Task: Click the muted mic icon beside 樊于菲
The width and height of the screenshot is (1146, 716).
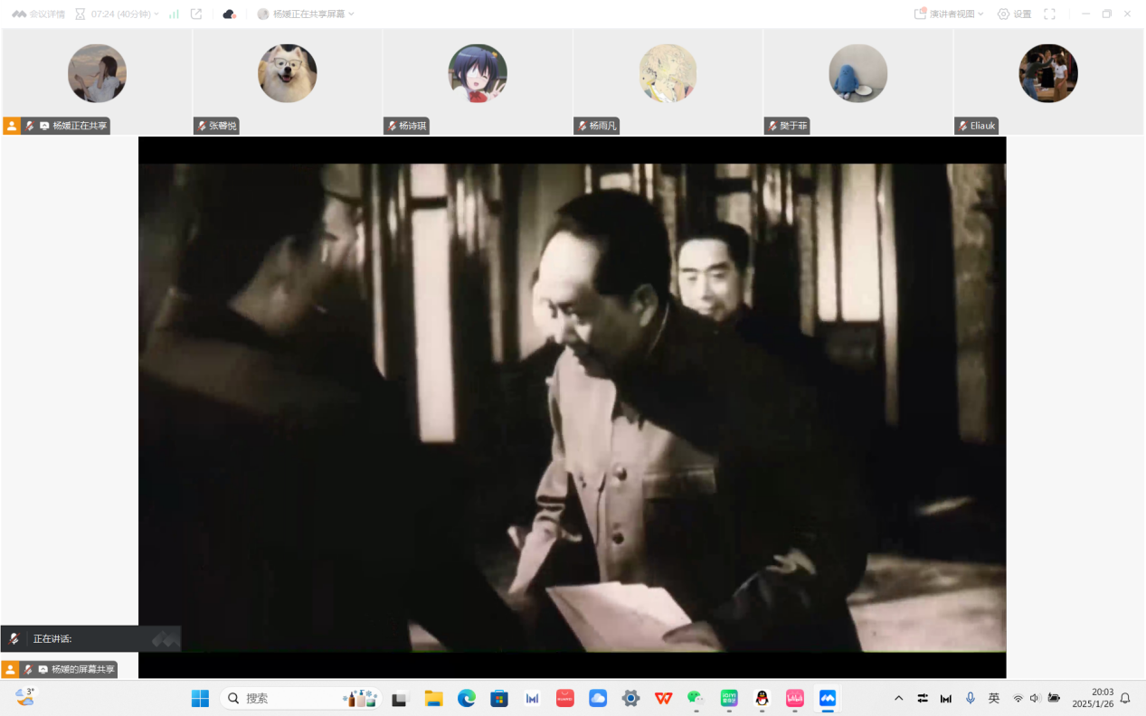Action: coord(772,127)
